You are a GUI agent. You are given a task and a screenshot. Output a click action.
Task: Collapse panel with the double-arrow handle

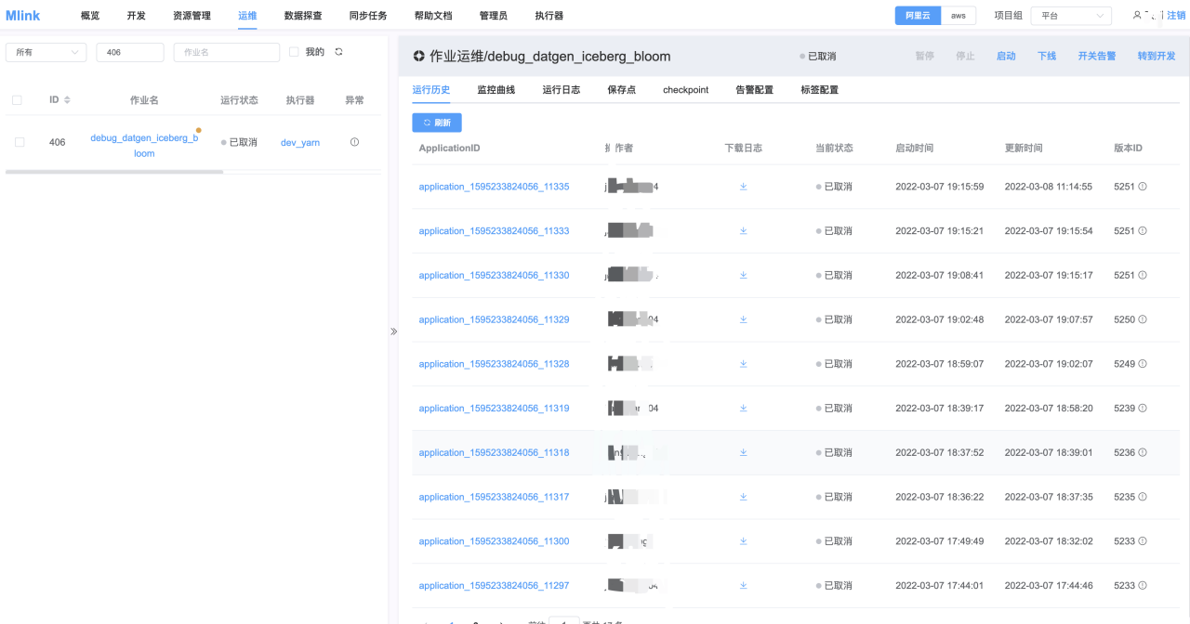pyautogui.click(x=393, y=331)
